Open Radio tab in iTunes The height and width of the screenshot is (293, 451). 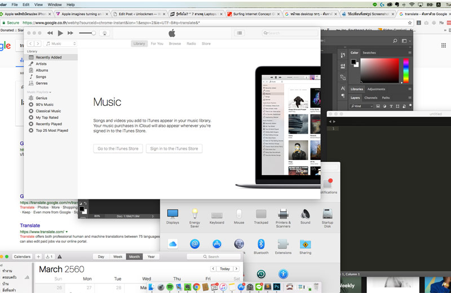pos(191,44)
